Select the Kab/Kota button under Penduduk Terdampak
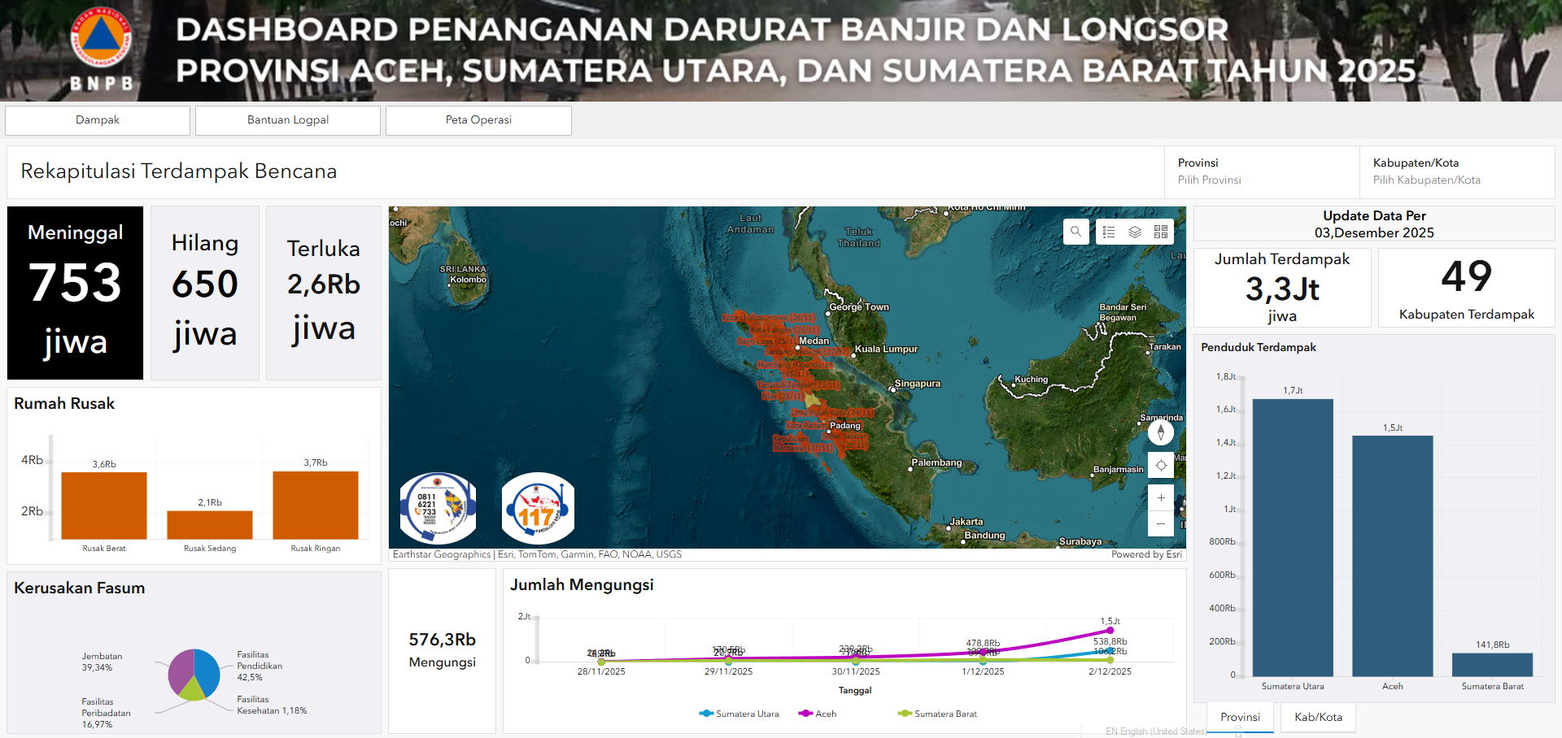 pos(1317,717)
